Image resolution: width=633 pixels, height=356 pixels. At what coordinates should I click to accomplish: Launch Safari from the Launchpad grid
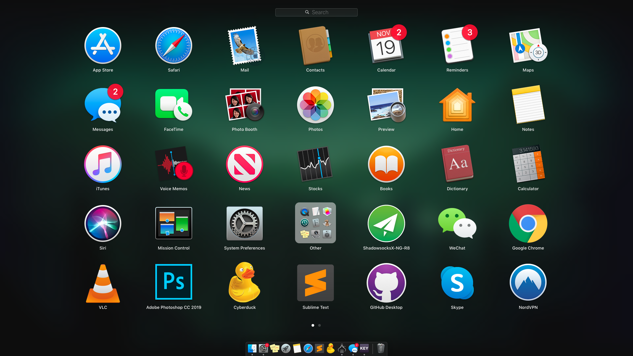pyautogui.click(x=174, y=45)
